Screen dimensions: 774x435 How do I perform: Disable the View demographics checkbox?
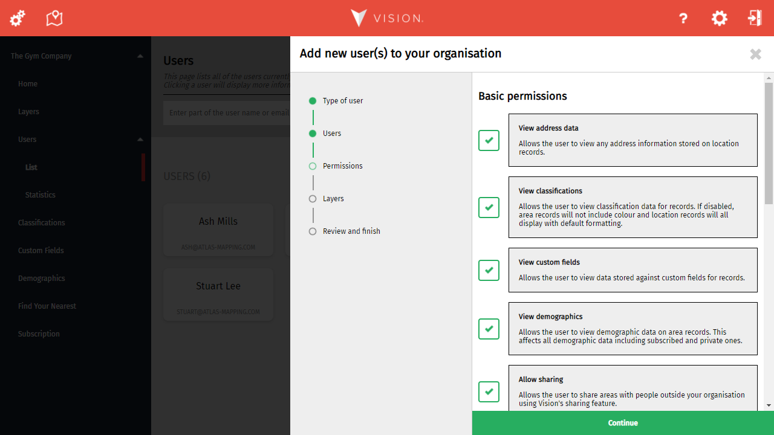pos(489,329)
